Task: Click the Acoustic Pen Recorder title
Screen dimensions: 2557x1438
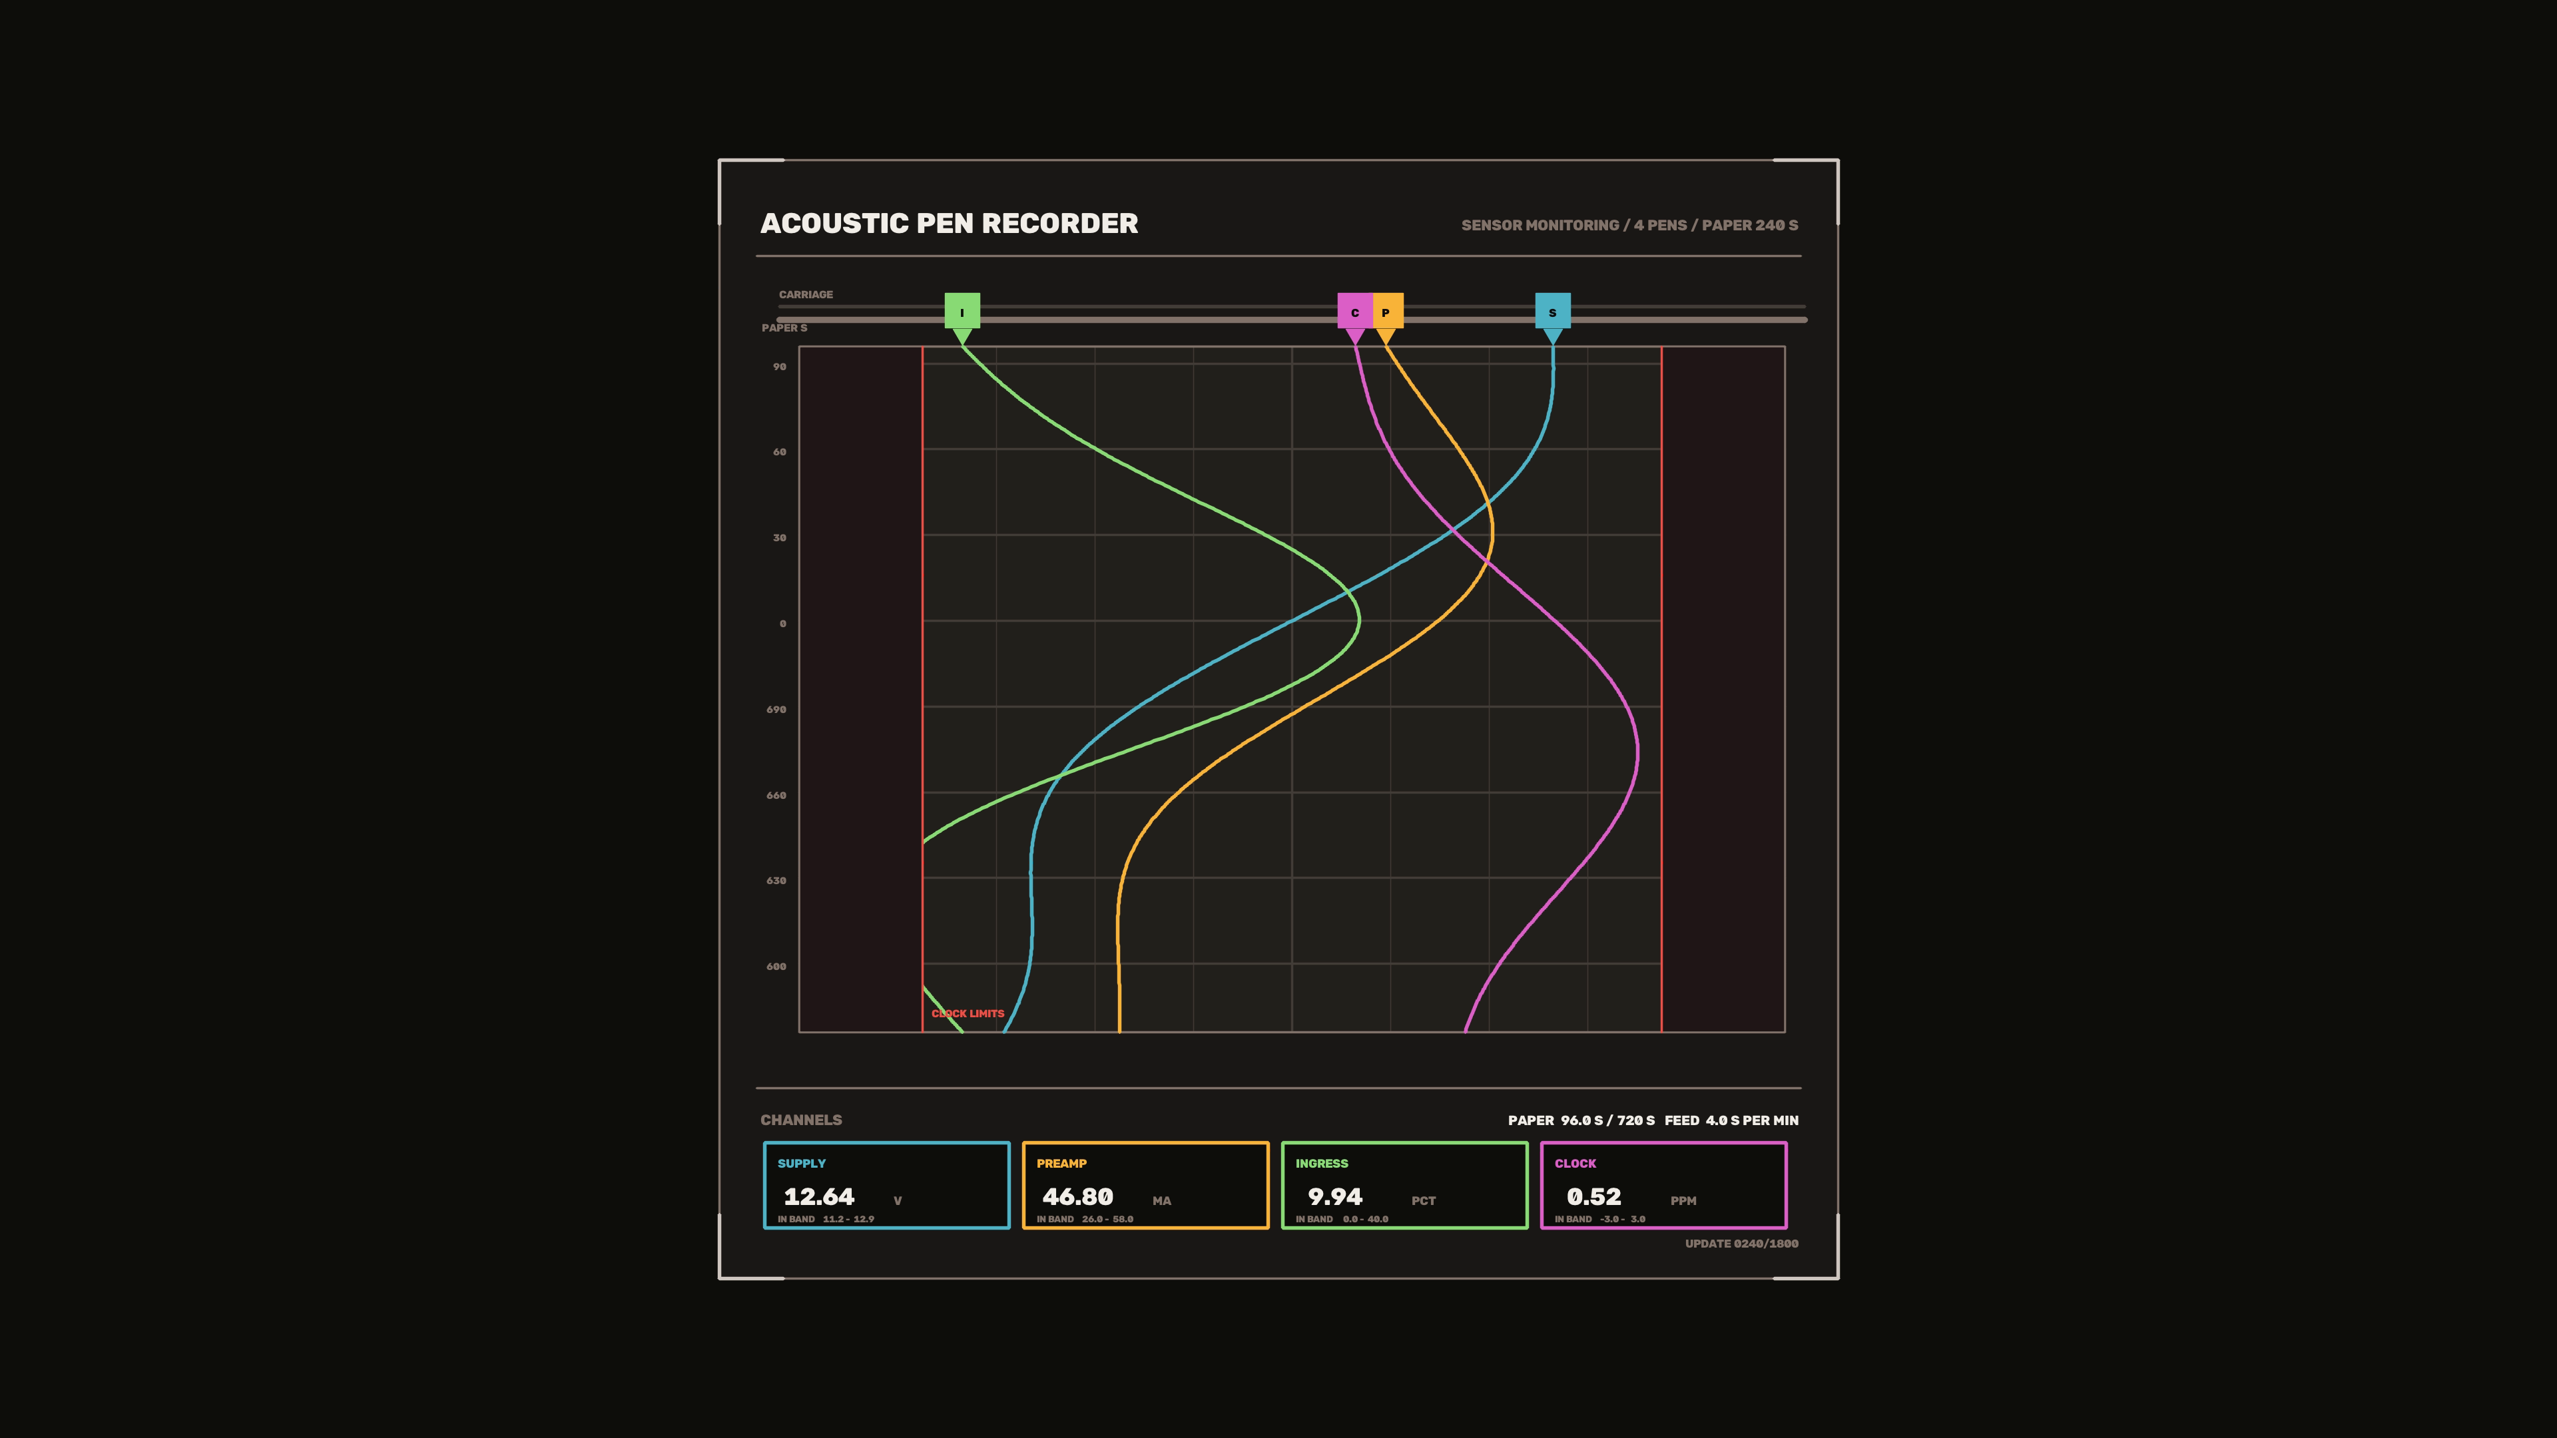Action: [949, 223]
